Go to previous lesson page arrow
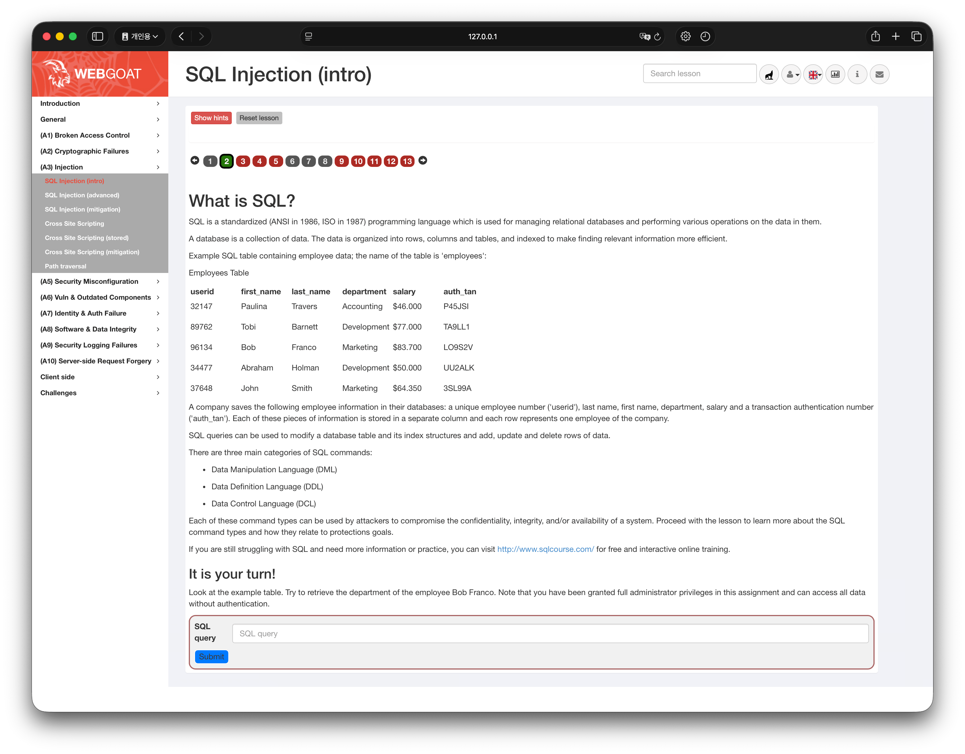The width and height of the screenshot is (965, 754). click(x=194, y=160)
